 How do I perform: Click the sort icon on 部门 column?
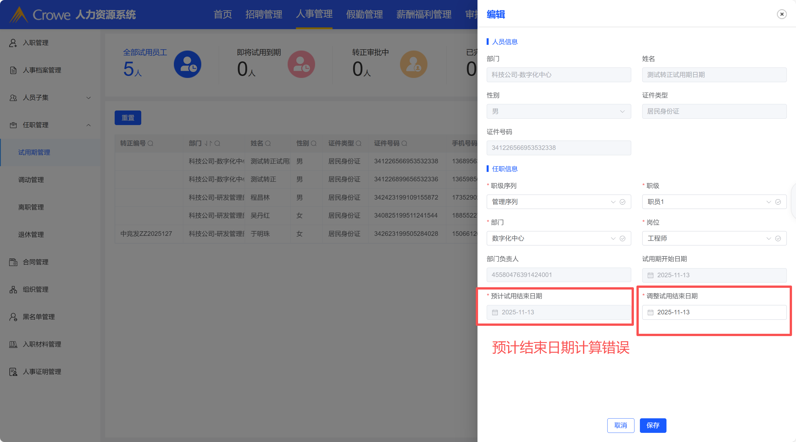[x=208, y=144]
